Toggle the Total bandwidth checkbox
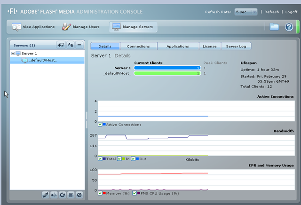The height and width of the screenshot is (205, 301). [100, 159]
